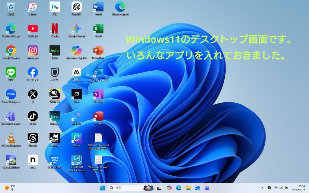
Task: Start VLC media player
Action: 11,138
